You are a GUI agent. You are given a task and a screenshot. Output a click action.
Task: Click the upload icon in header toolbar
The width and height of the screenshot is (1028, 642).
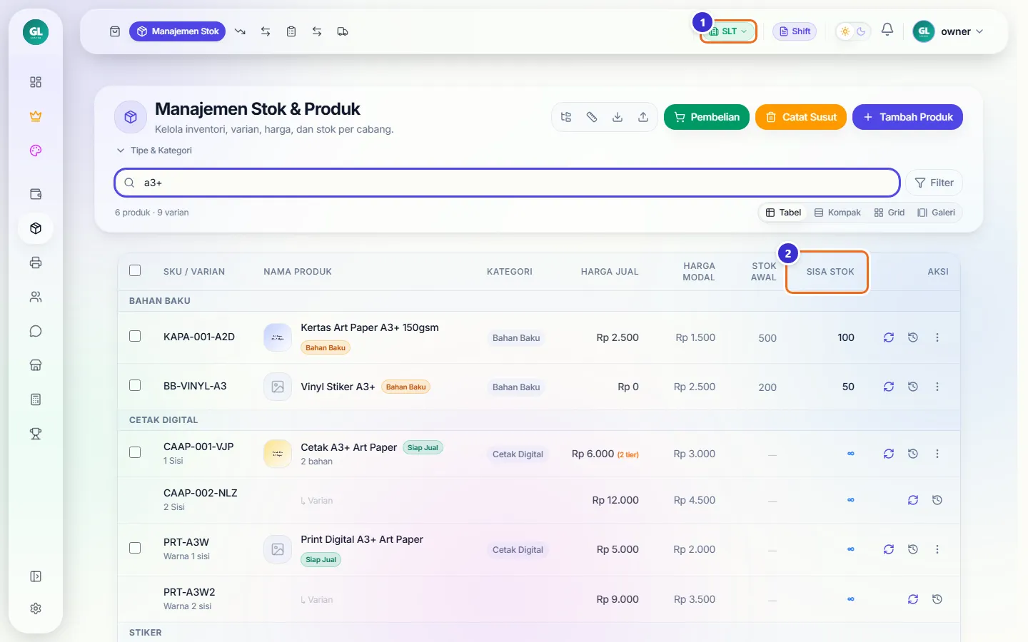coord(643,117)
